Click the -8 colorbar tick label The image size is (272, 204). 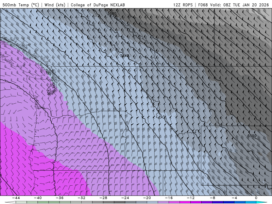pos(213,198)
